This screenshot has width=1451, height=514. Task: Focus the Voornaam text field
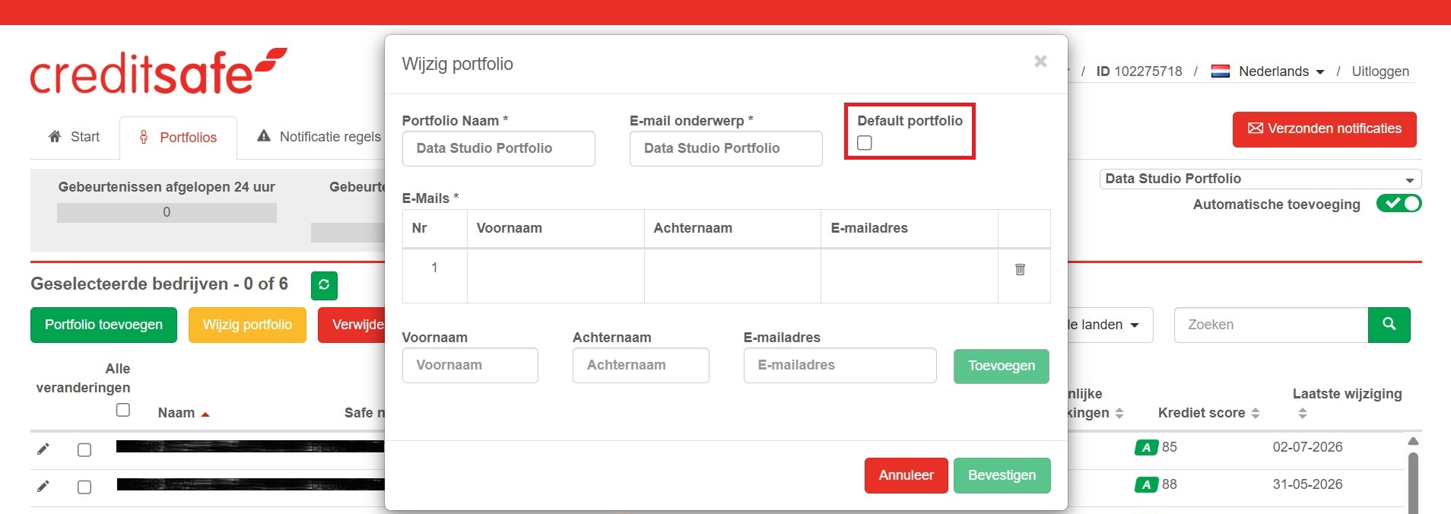coord(470,365)
